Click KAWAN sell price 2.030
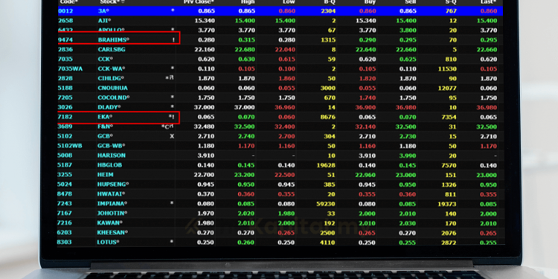This screenshot has width=558, height=279. pos(408,222)
